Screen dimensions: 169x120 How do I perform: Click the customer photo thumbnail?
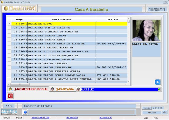[146, 30]
